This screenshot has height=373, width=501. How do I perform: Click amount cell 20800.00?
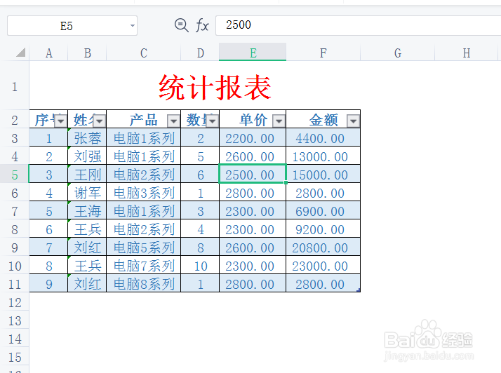coord(323,247)
